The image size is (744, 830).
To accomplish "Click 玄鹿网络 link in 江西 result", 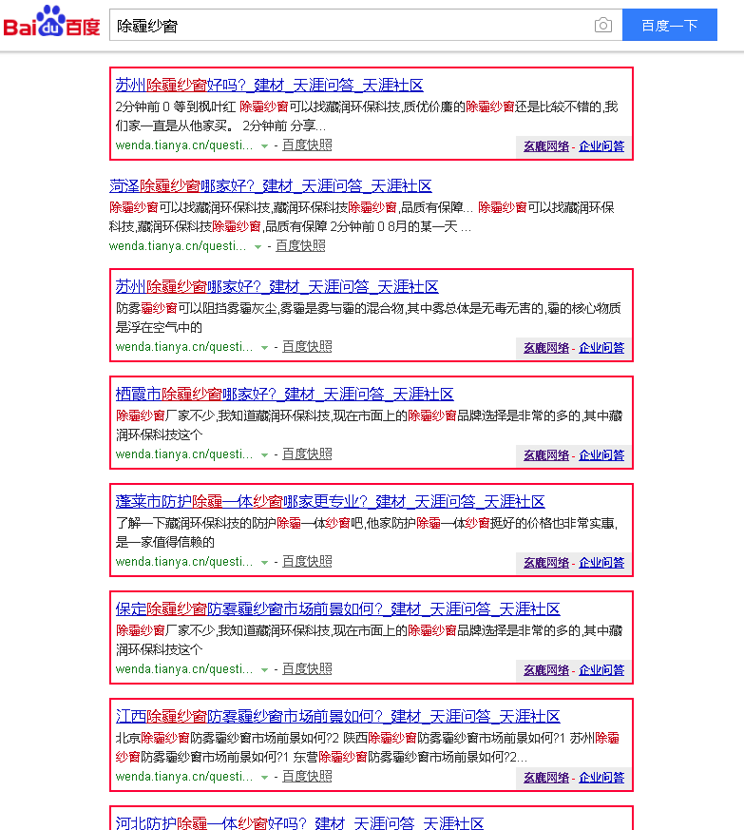I will click(x=546, y=778).
